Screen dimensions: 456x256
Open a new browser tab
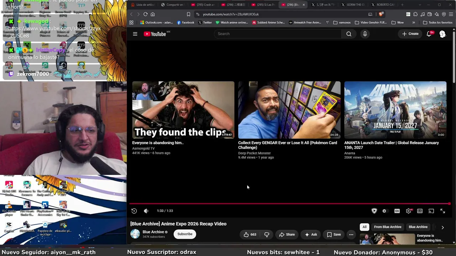pyautogui.click(x=402, y=5)
